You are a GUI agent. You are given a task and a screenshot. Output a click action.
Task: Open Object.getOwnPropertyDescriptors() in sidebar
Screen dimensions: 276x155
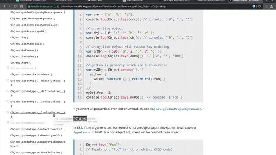click(x=38, y=12)
